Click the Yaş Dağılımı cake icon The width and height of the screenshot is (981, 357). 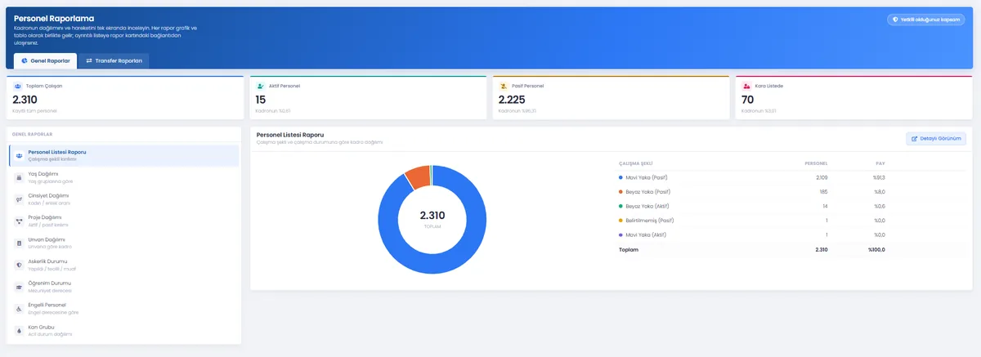pos(19,177)
